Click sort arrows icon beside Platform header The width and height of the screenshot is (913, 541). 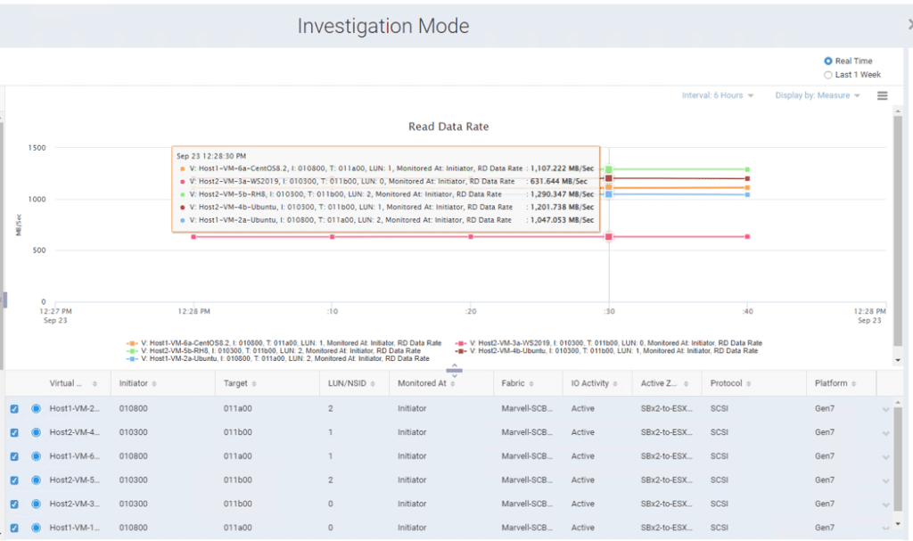click(853, 384)
